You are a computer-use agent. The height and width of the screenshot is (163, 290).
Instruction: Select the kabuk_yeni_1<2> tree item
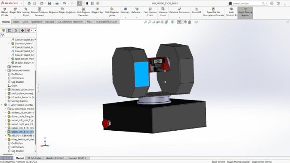coord(21,132)
